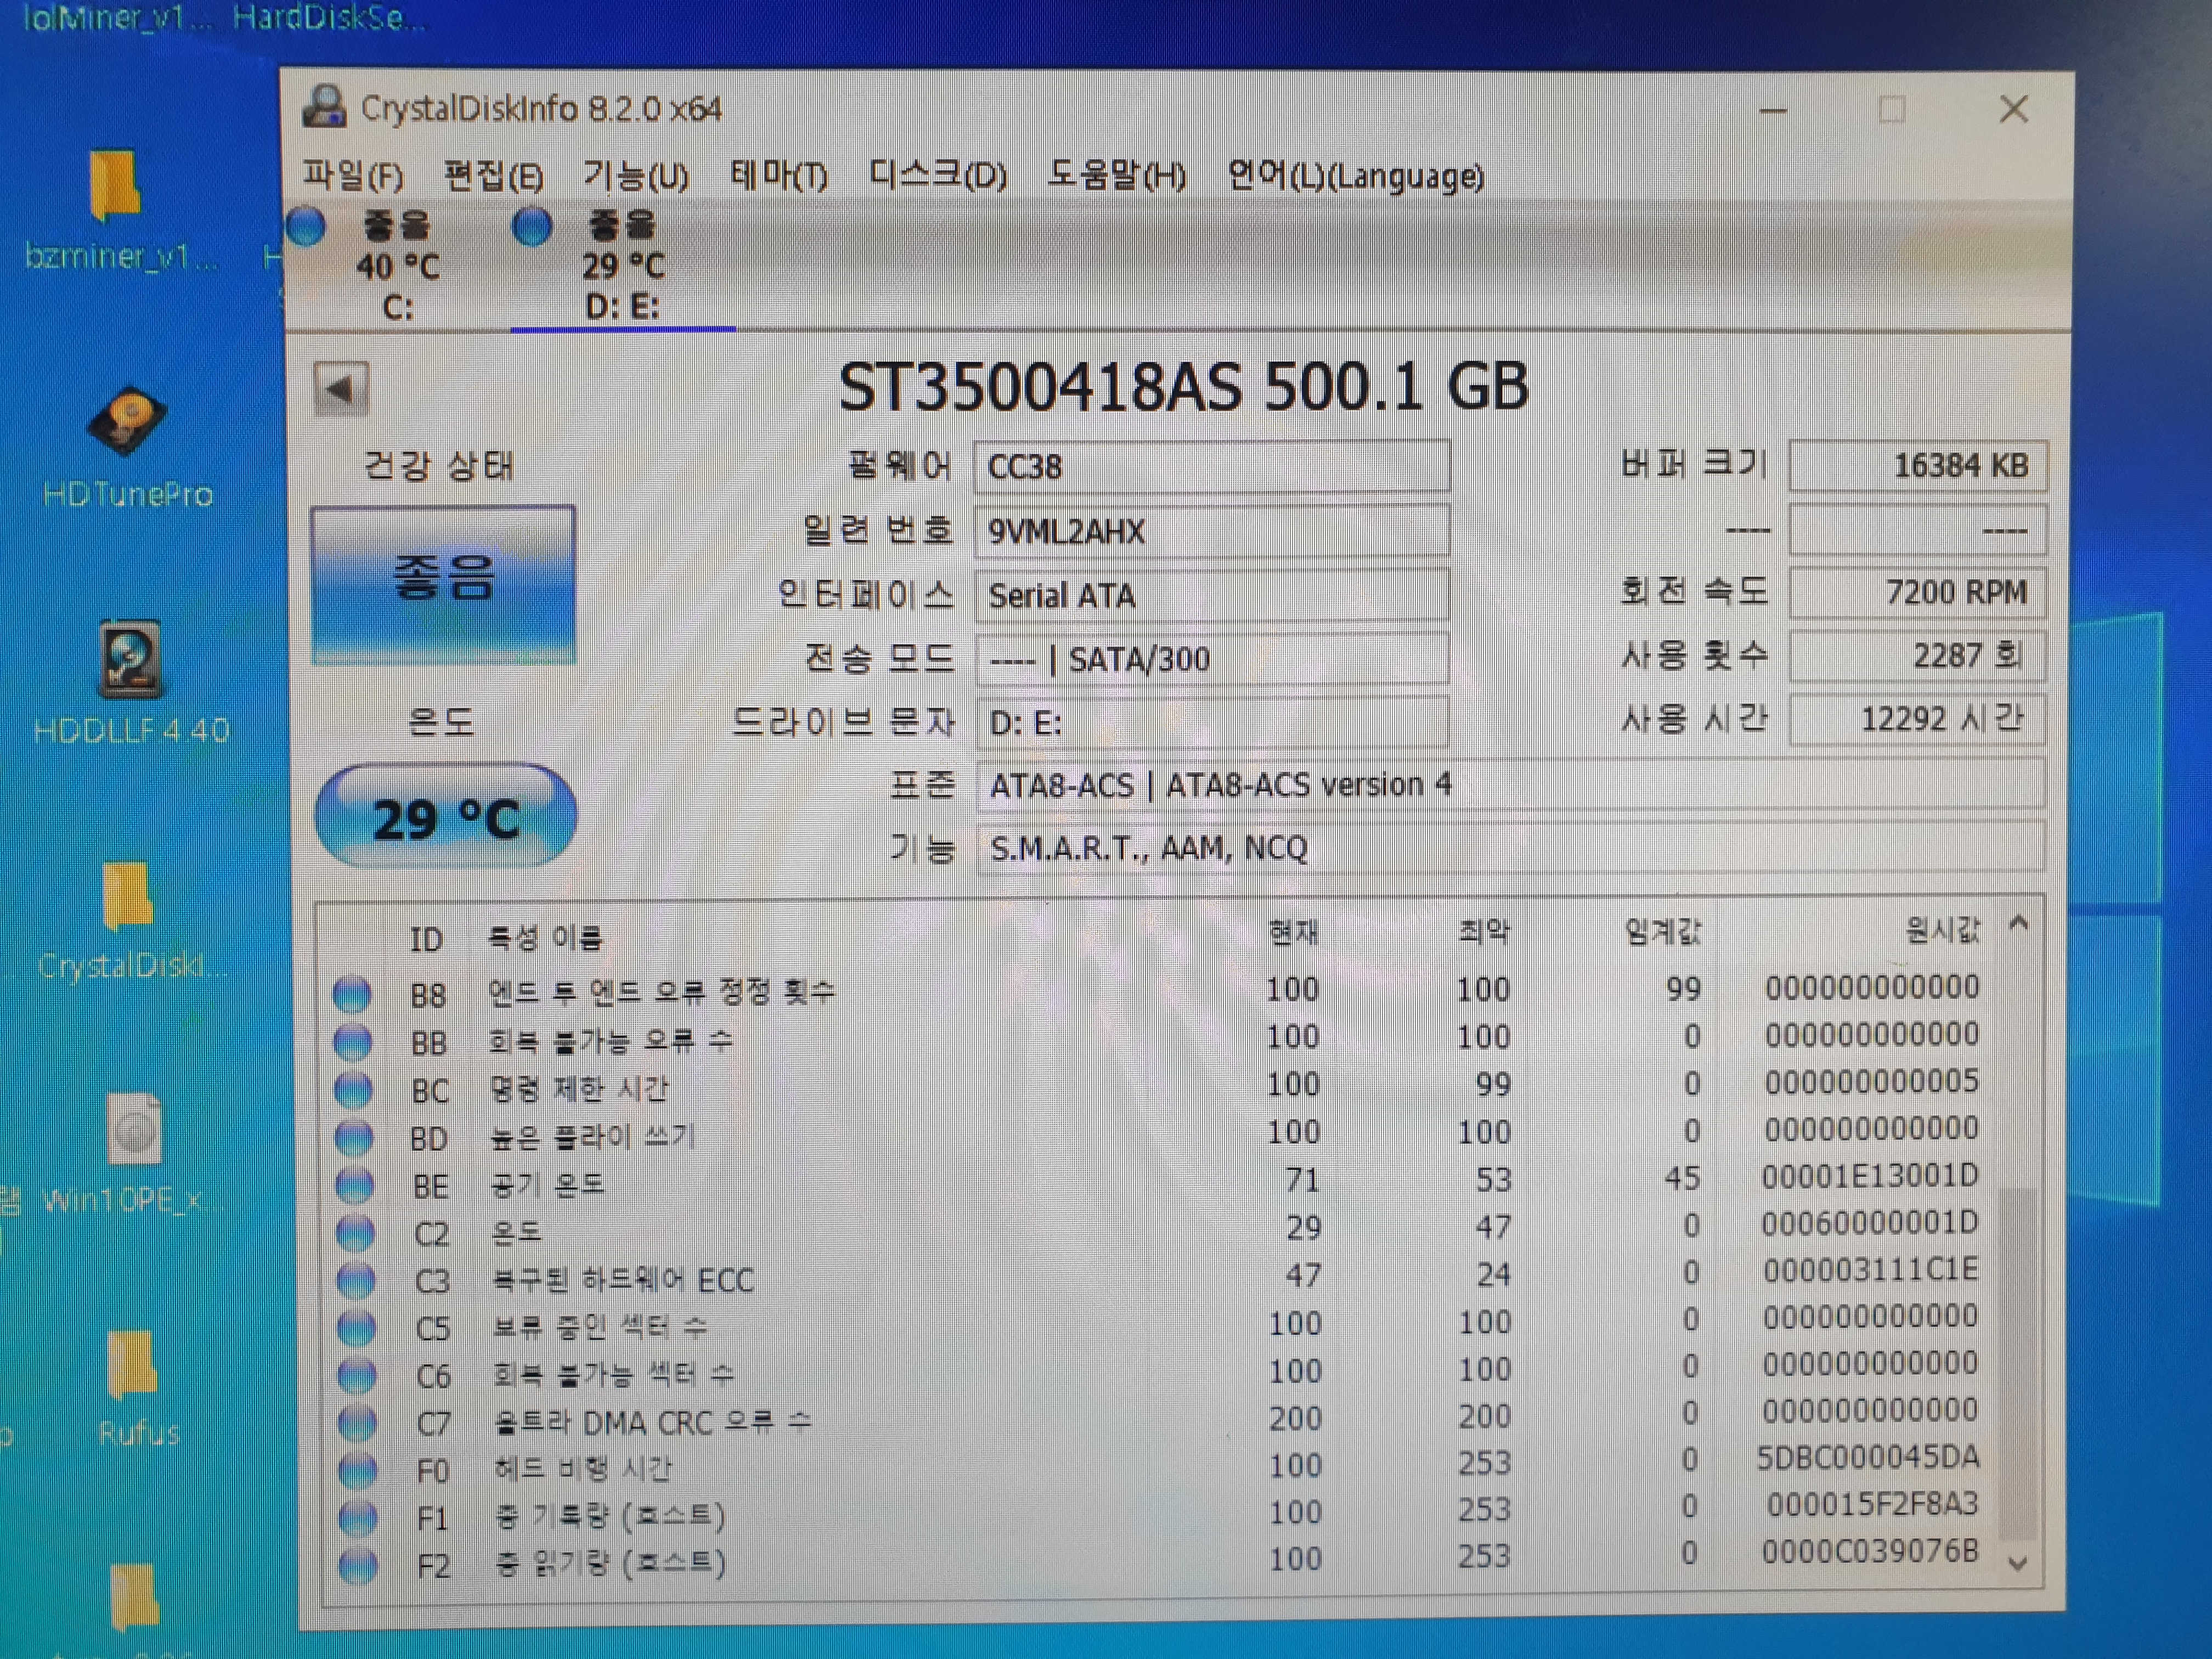Click the rotation speed field 7200 RPM
The image size is (2212, 1659).
point(1917,593)
